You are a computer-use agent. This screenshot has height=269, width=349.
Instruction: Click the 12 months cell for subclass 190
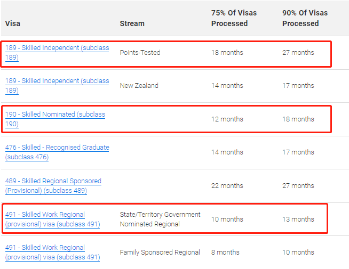click(x=227, y=119)
